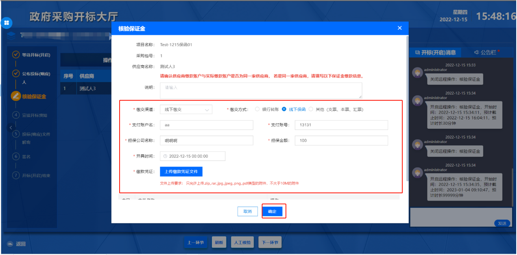This screenshot has width=517, height=255.
Task: Click the calendar icon in 开具时间 field
Action: click(165, 156)
